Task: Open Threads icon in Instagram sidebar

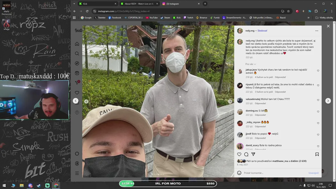Action: (x=77, y=164)
